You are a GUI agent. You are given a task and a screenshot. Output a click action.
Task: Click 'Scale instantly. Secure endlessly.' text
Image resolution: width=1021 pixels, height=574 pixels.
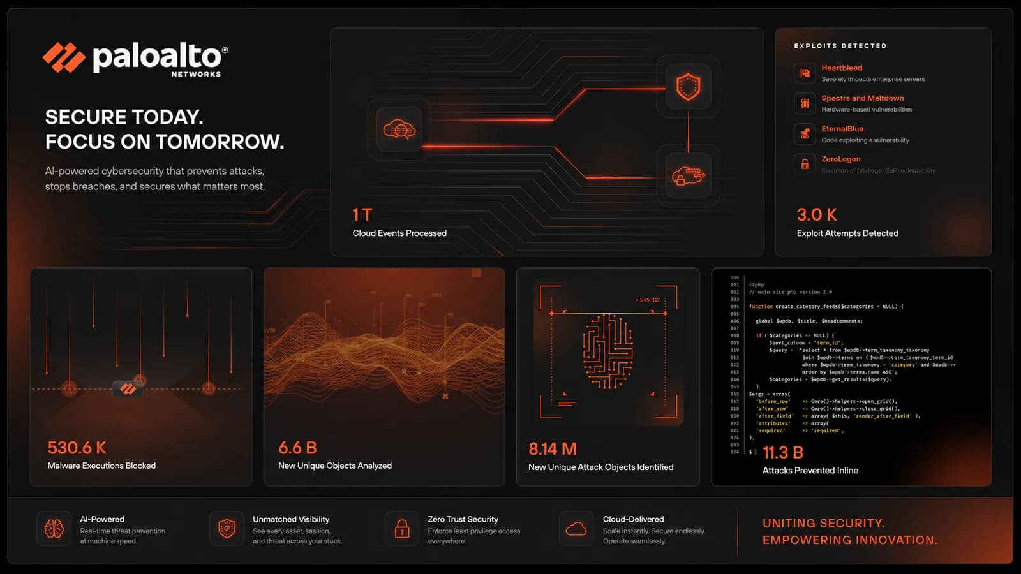point(654,531)
